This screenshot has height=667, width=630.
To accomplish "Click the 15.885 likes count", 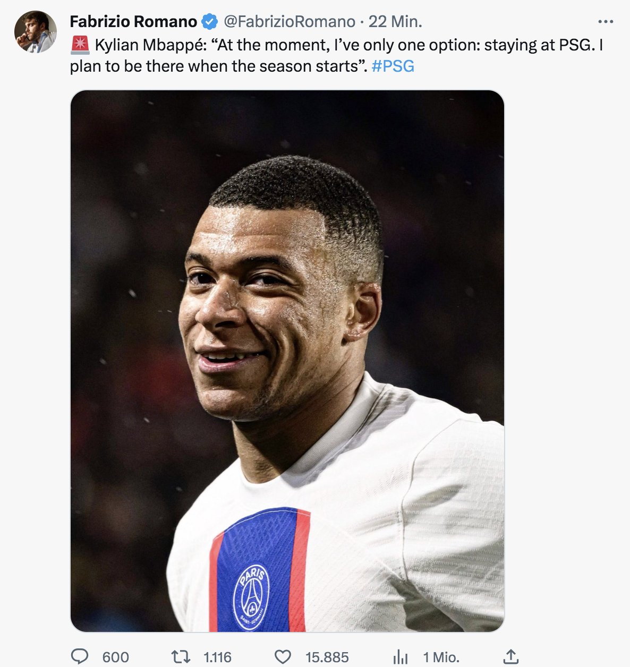I will click(x=327, y=657).
